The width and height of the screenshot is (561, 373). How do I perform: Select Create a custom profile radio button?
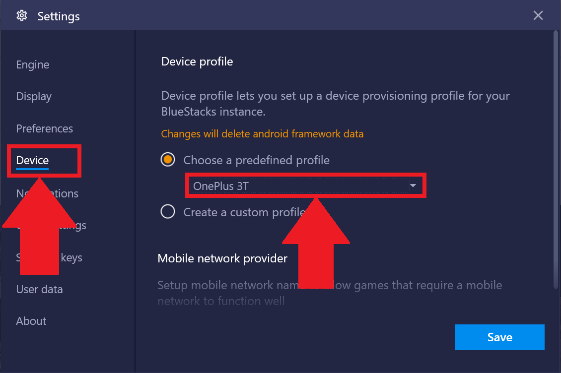[168, 212]
